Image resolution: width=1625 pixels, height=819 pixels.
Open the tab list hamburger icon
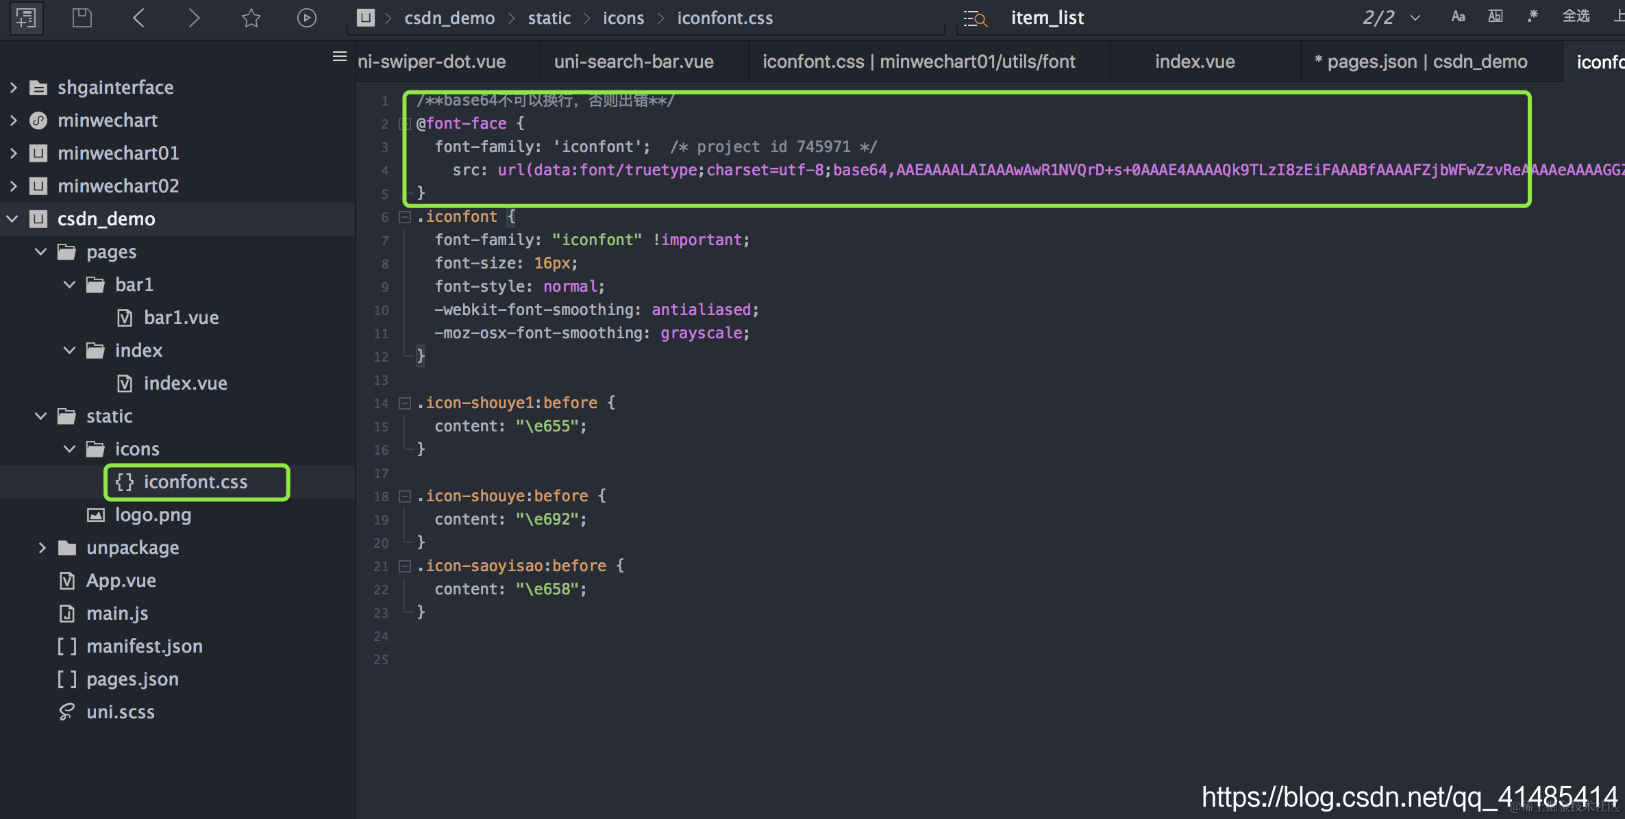point(339,57)
